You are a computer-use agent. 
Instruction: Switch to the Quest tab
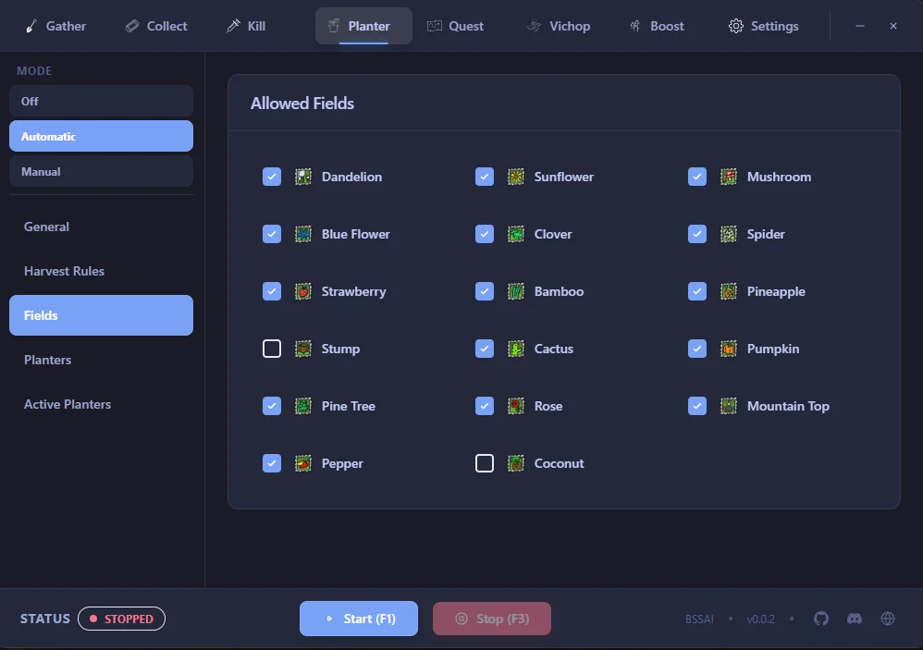tap(455, 26)
